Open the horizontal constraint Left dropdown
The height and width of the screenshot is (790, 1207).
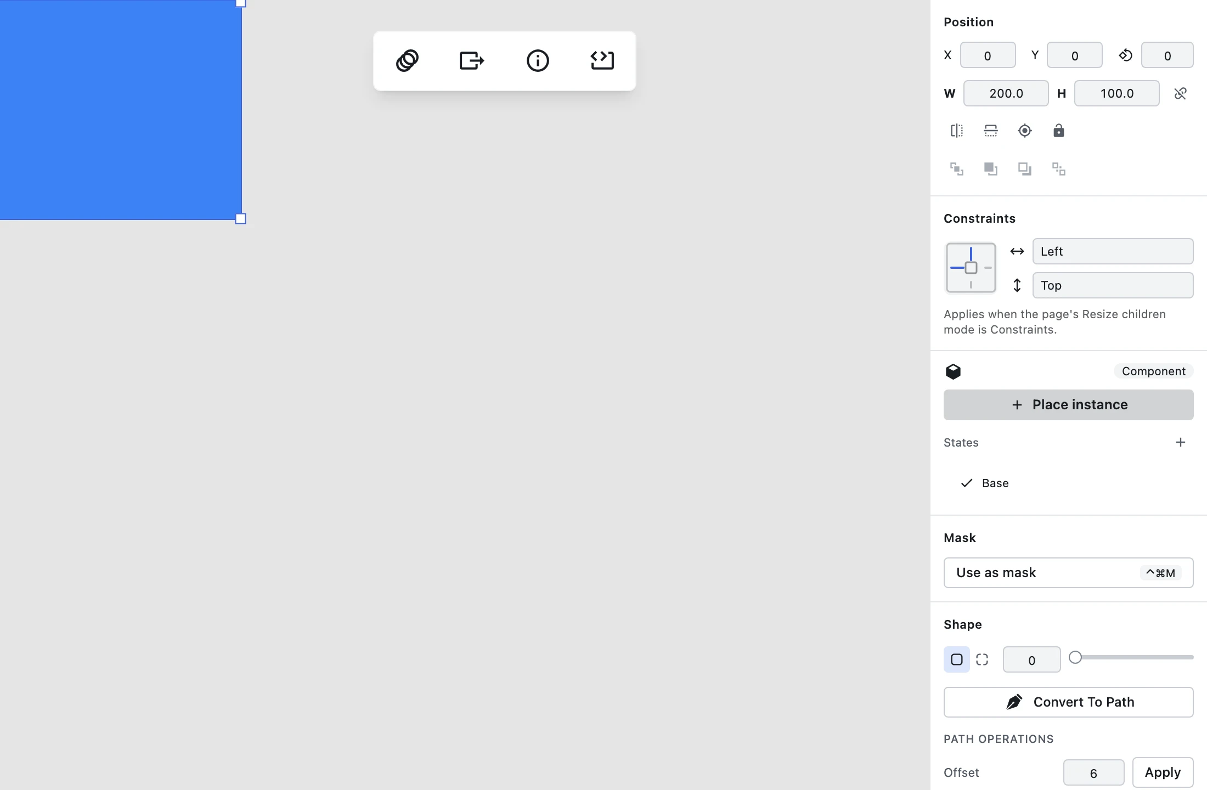pos(1113,251)
